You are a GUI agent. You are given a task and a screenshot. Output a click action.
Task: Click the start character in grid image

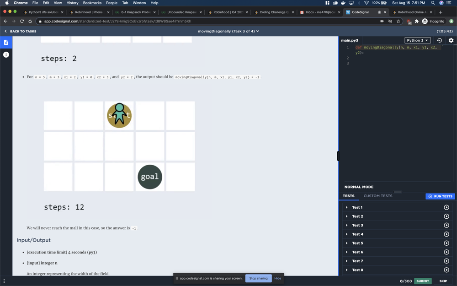click(119, 115)
